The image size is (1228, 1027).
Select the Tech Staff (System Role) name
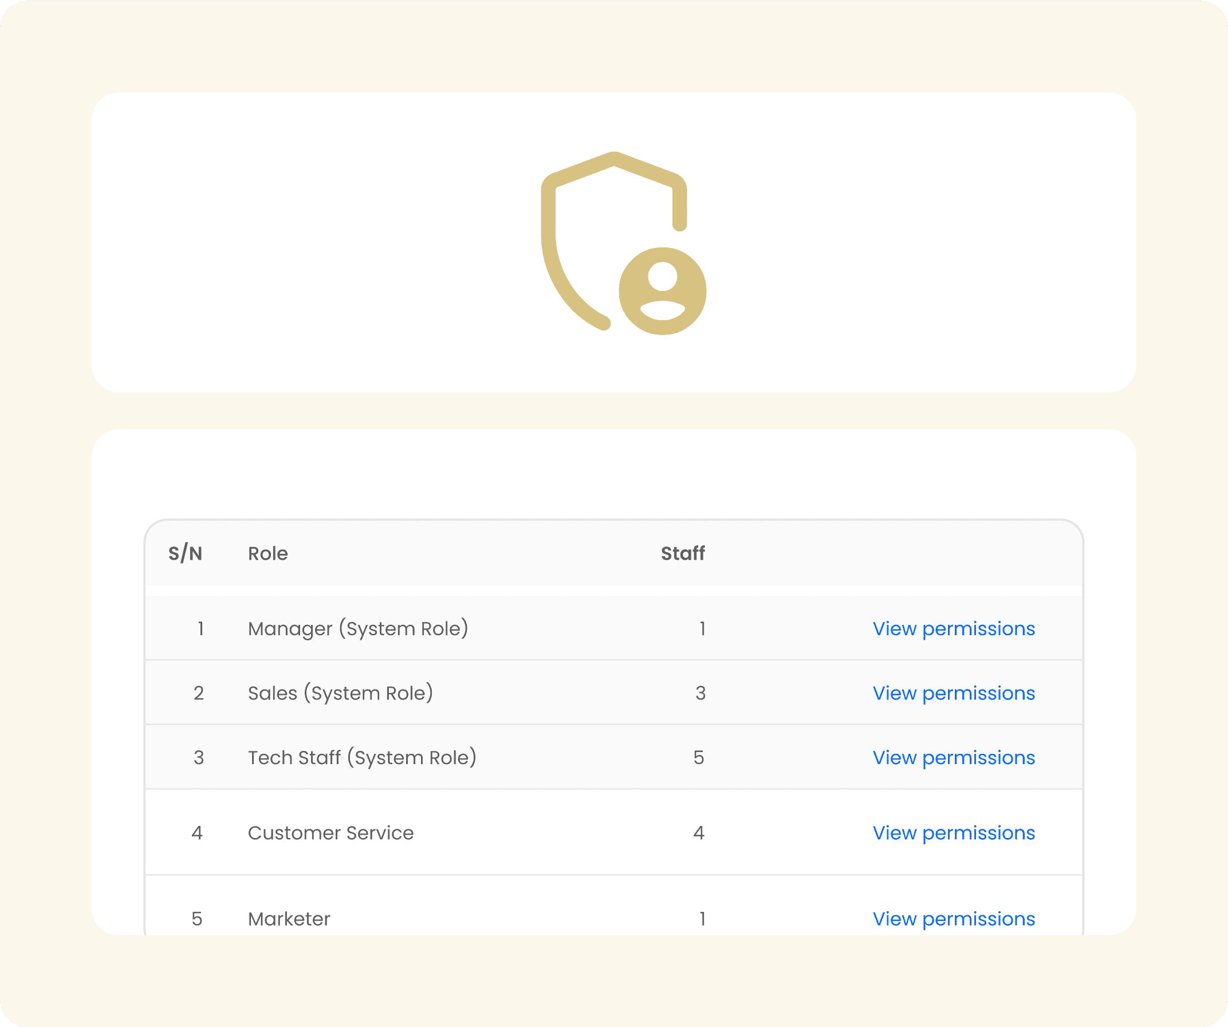(x=362, y=757)
